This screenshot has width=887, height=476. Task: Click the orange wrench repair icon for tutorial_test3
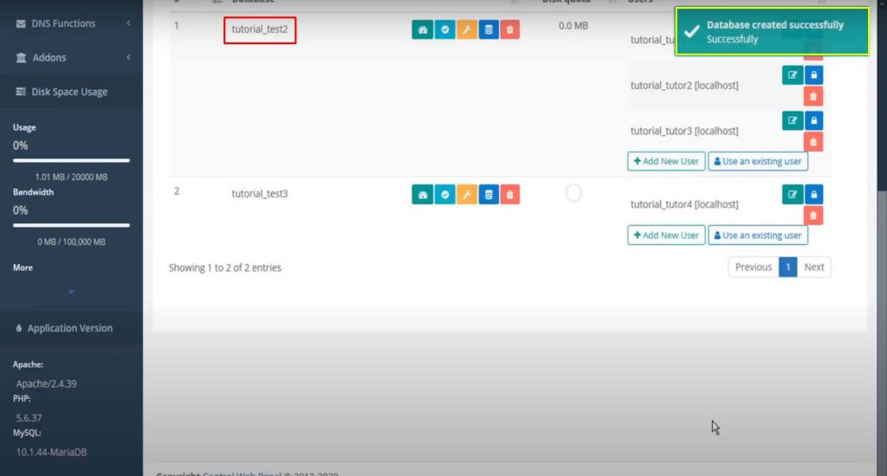point(467,195)
